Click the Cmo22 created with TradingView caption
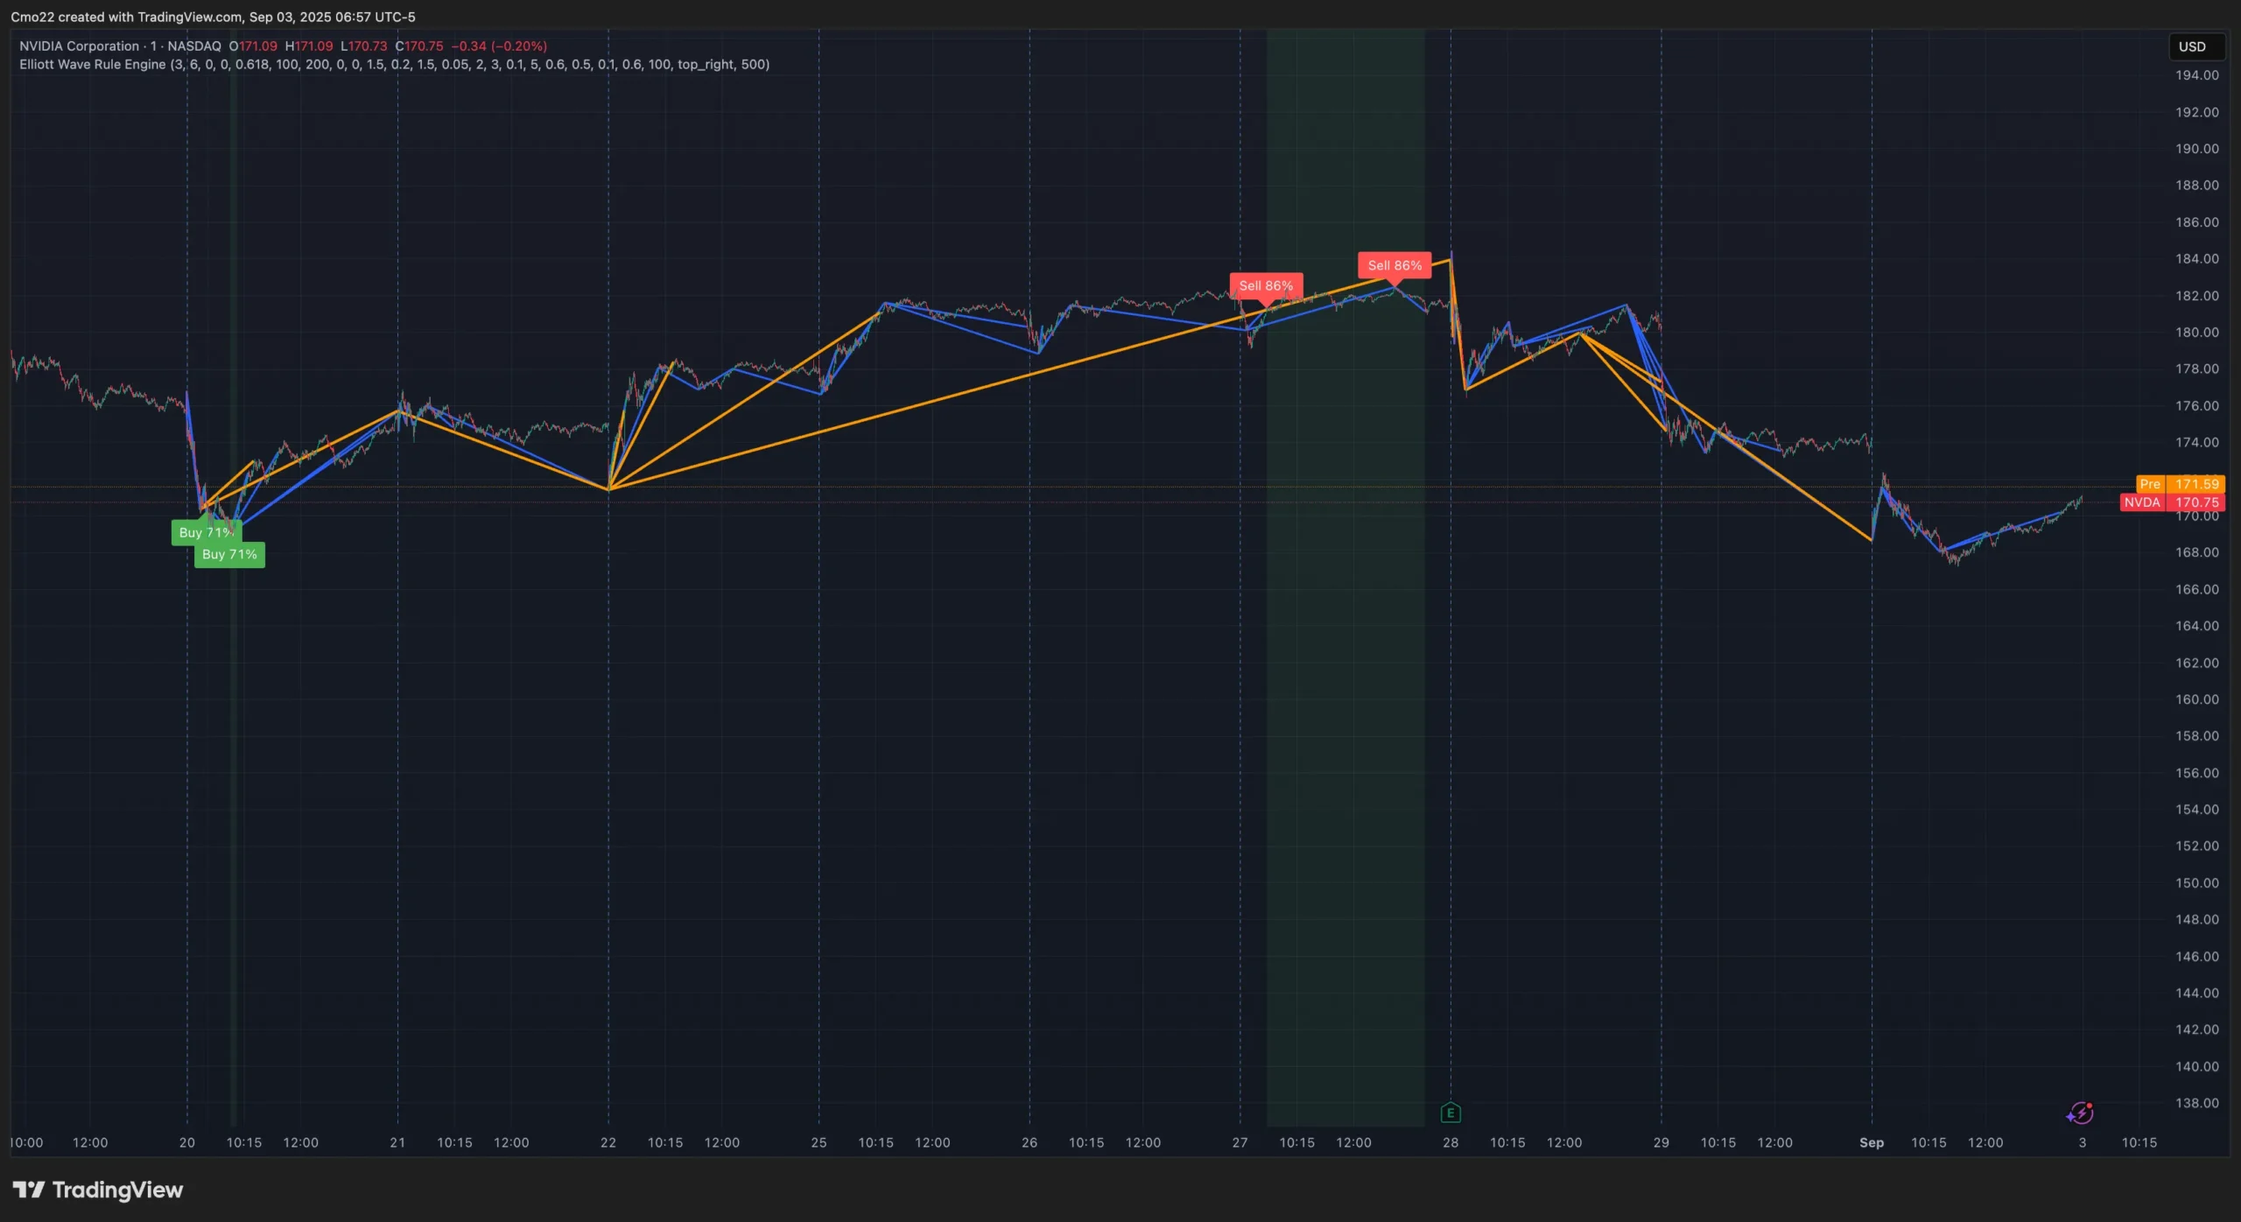Screen dimensions: 2241x1222 pos(213,17)
